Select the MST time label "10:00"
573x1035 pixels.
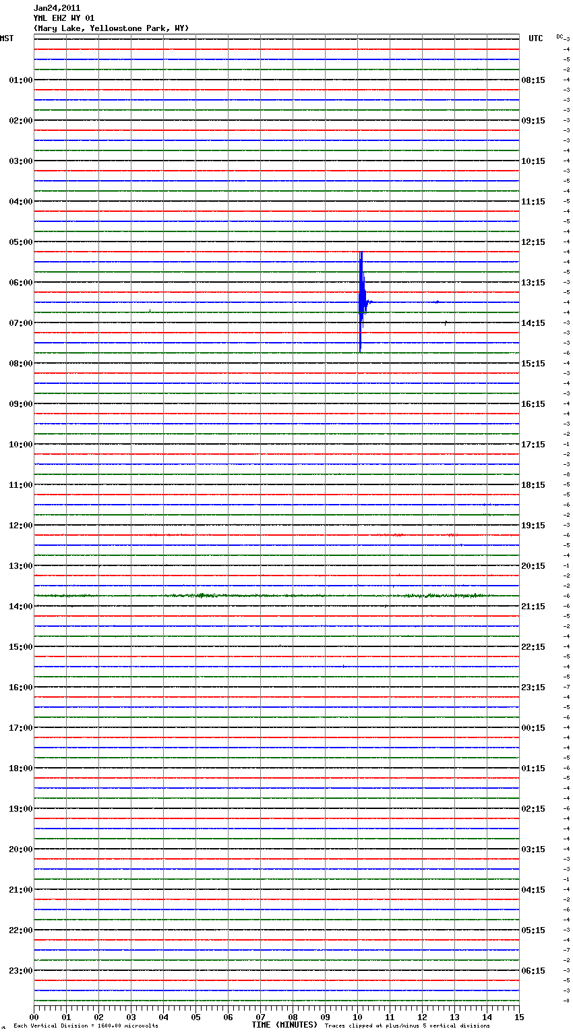pyautogui.click(x=21, y=445)
